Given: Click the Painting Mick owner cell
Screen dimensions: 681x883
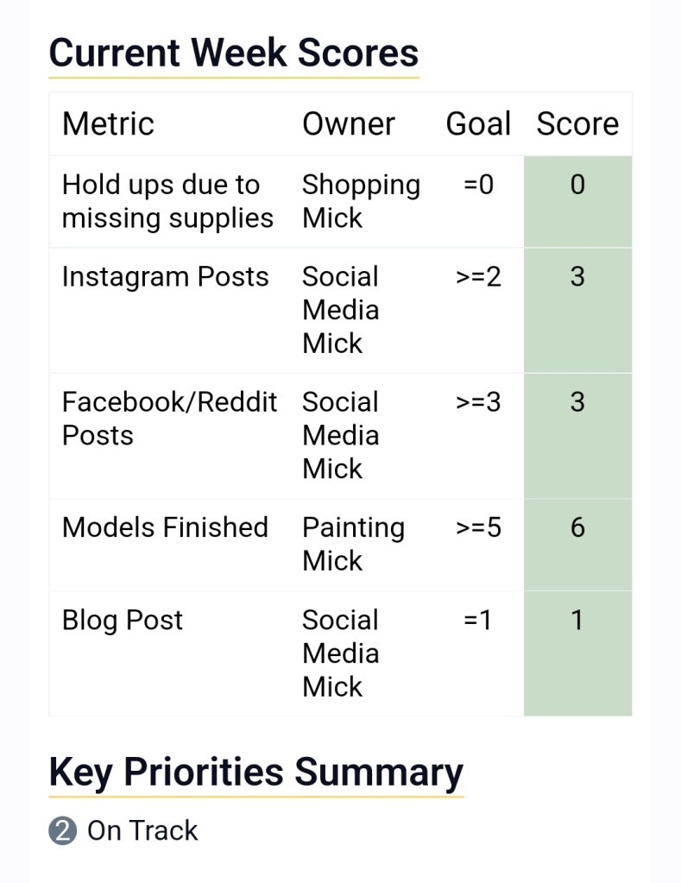Looking at the screenshot, I should click(353, 544).
